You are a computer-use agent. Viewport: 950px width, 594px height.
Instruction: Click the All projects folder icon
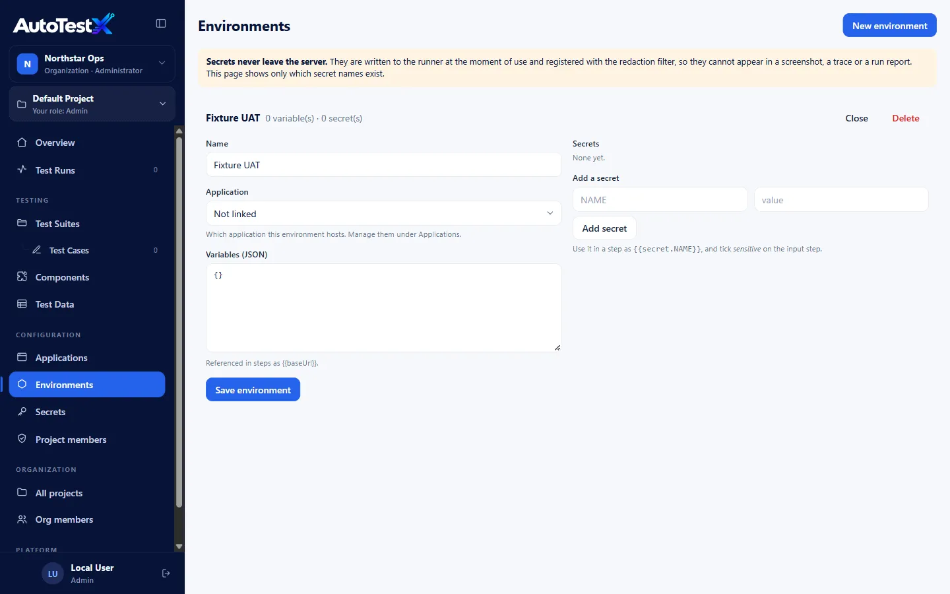[22, 492]
